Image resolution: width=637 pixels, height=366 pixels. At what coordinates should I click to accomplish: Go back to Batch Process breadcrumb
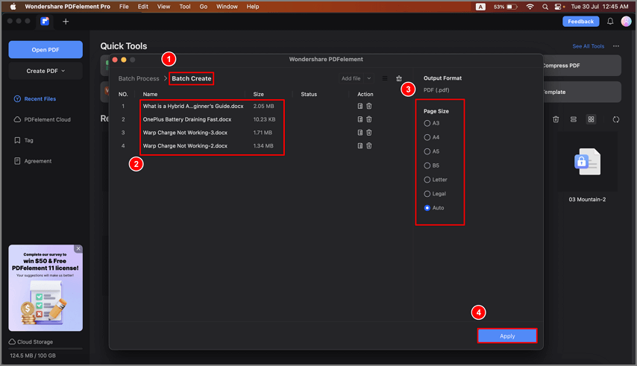[139, 78]
